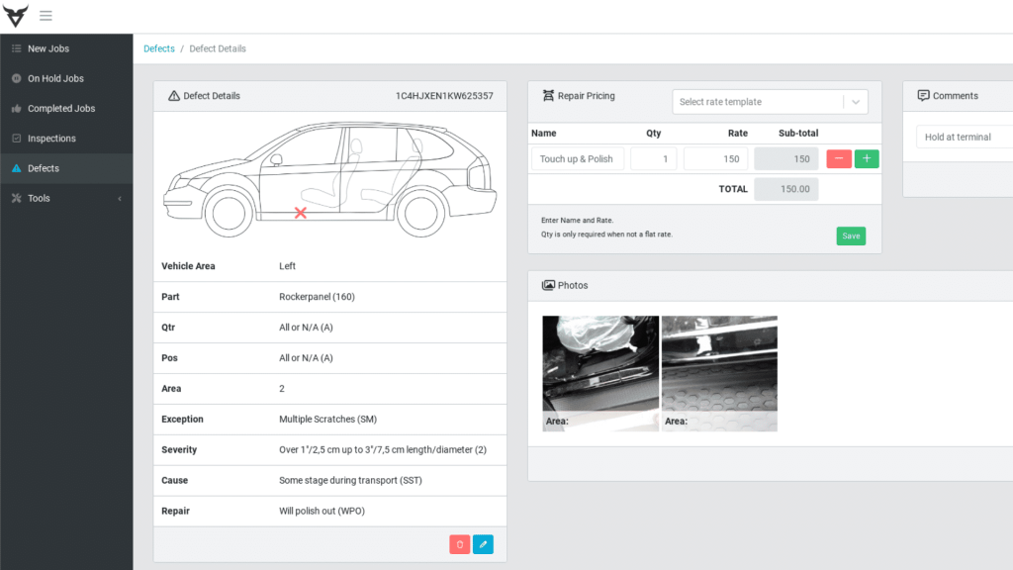Screen dimensions: 1013x570
Task: Click the app logo in top left
Action: [15, 16]
